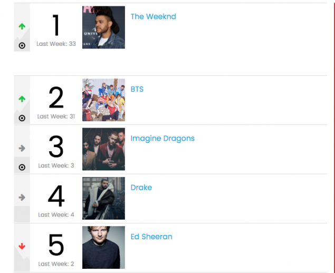Click the 'Last Week: 2' text under rank 5
This screenshot has width=335, height=273.
click(x=56, y=264)
